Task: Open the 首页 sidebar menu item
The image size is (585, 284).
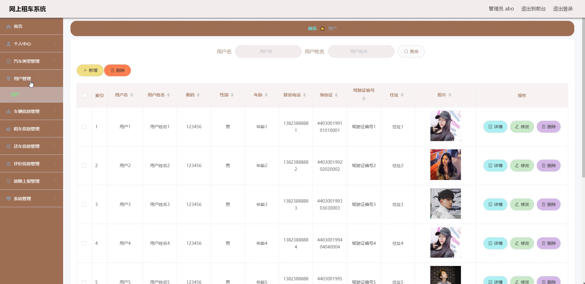Action: (32, 26)
